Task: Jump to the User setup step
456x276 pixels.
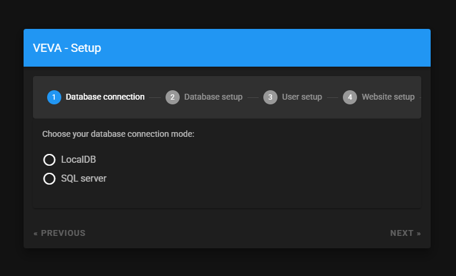Action: 302,97
